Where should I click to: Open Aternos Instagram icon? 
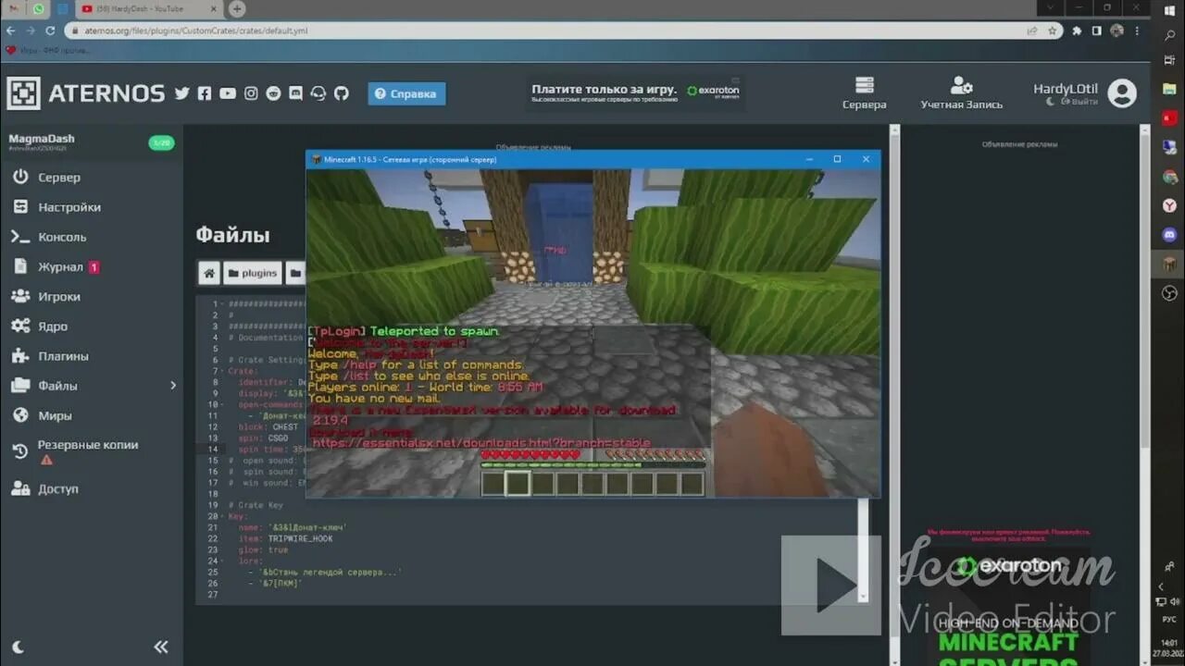(x=251, y=93)
